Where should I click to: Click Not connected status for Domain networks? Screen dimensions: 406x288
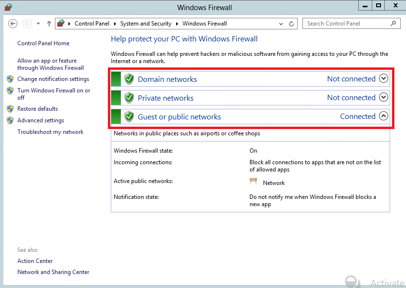pyautogui.click(x=351, y=79)
